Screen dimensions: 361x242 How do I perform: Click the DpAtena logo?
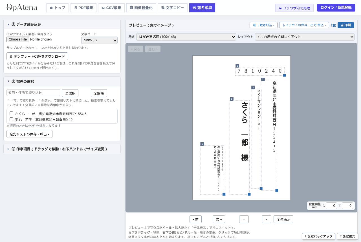click(x=21, y=8)
